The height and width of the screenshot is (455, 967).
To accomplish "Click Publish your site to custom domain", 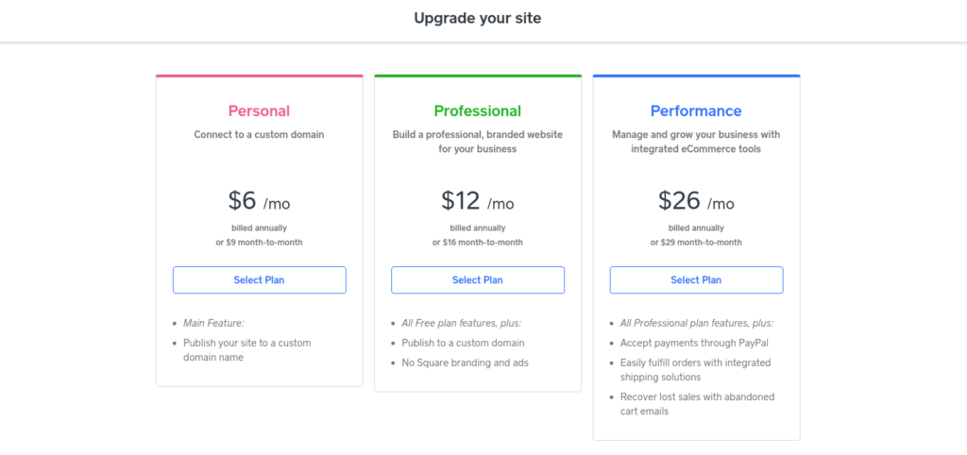I will (247, 350).
